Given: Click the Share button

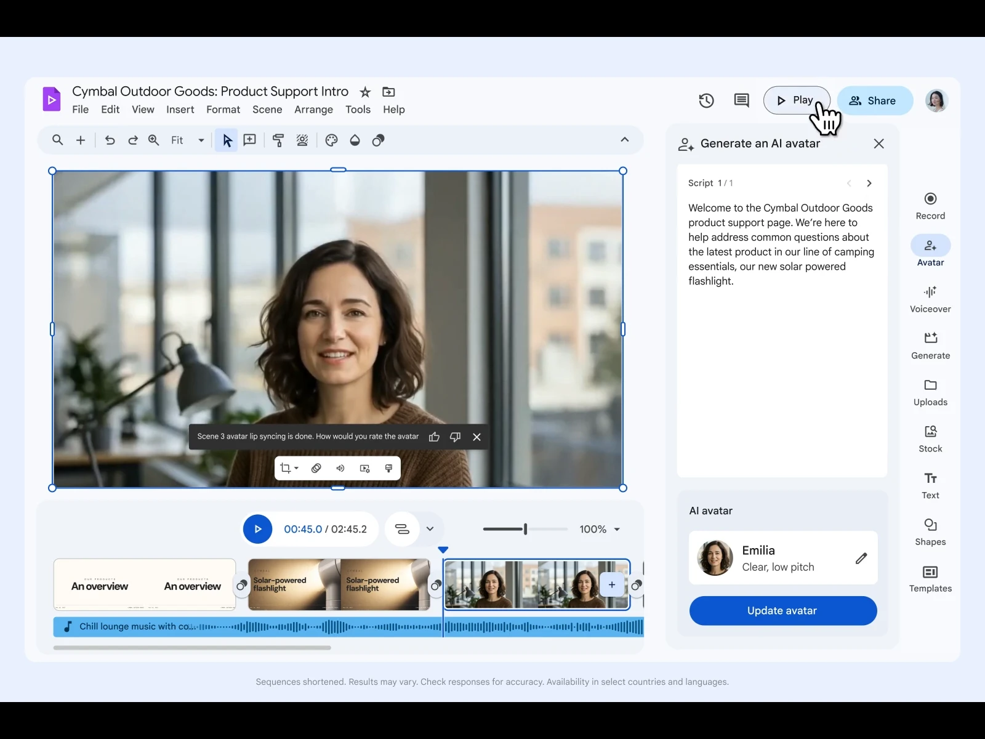Looking at the screenshot, I should [x=874, y=100].
